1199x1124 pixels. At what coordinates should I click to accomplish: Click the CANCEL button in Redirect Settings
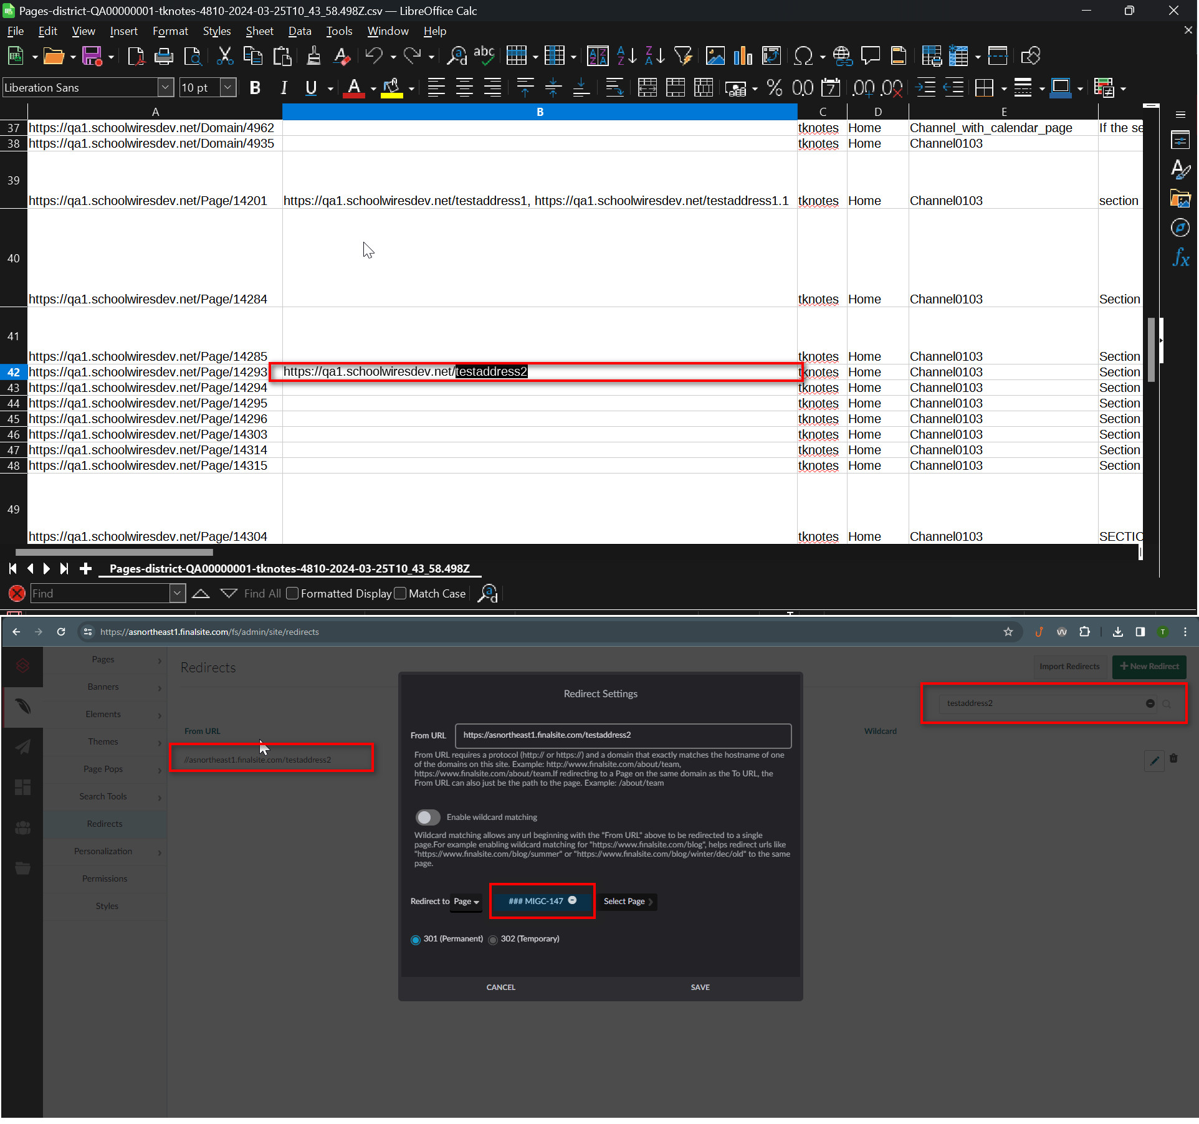click(501, 988)
